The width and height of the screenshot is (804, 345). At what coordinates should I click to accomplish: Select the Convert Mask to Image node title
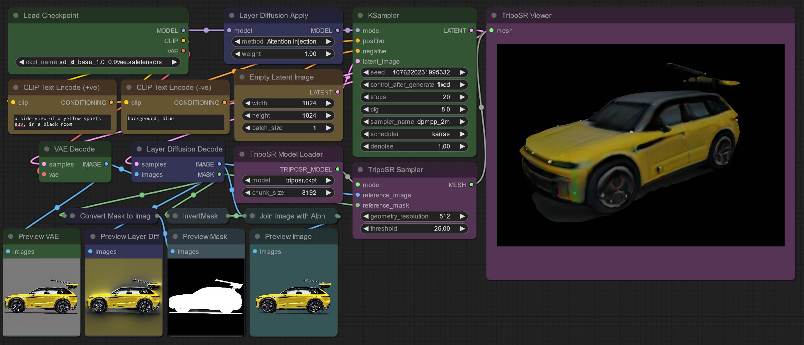[115, 216]
